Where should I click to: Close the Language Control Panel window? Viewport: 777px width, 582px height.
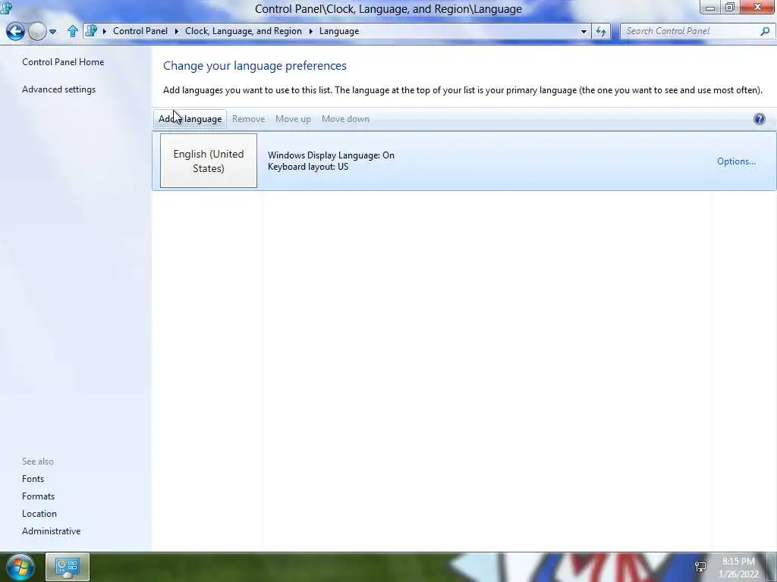coord(758,7)
